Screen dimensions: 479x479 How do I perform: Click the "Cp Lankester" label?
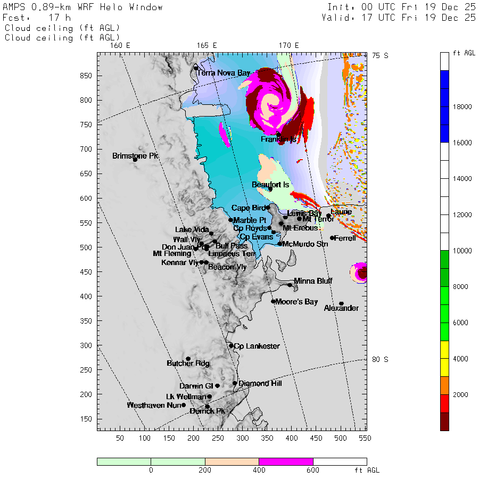coord(257,346)
